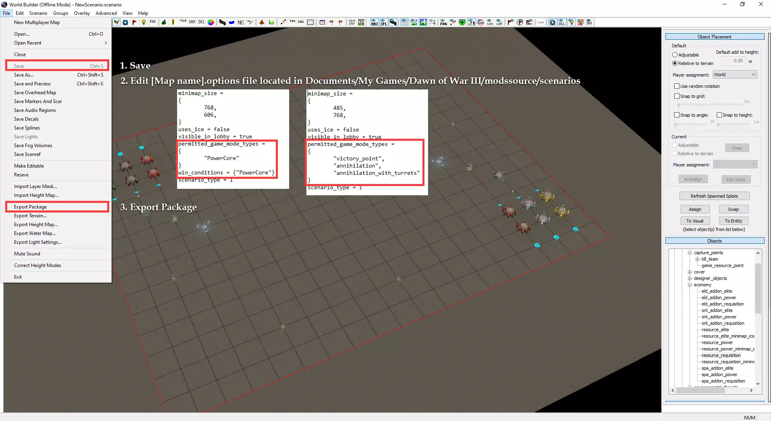Image resolution: width=771 pixels, height=421 pixels.
Task: Open the Scenario menu
Action: click(38, 13)
